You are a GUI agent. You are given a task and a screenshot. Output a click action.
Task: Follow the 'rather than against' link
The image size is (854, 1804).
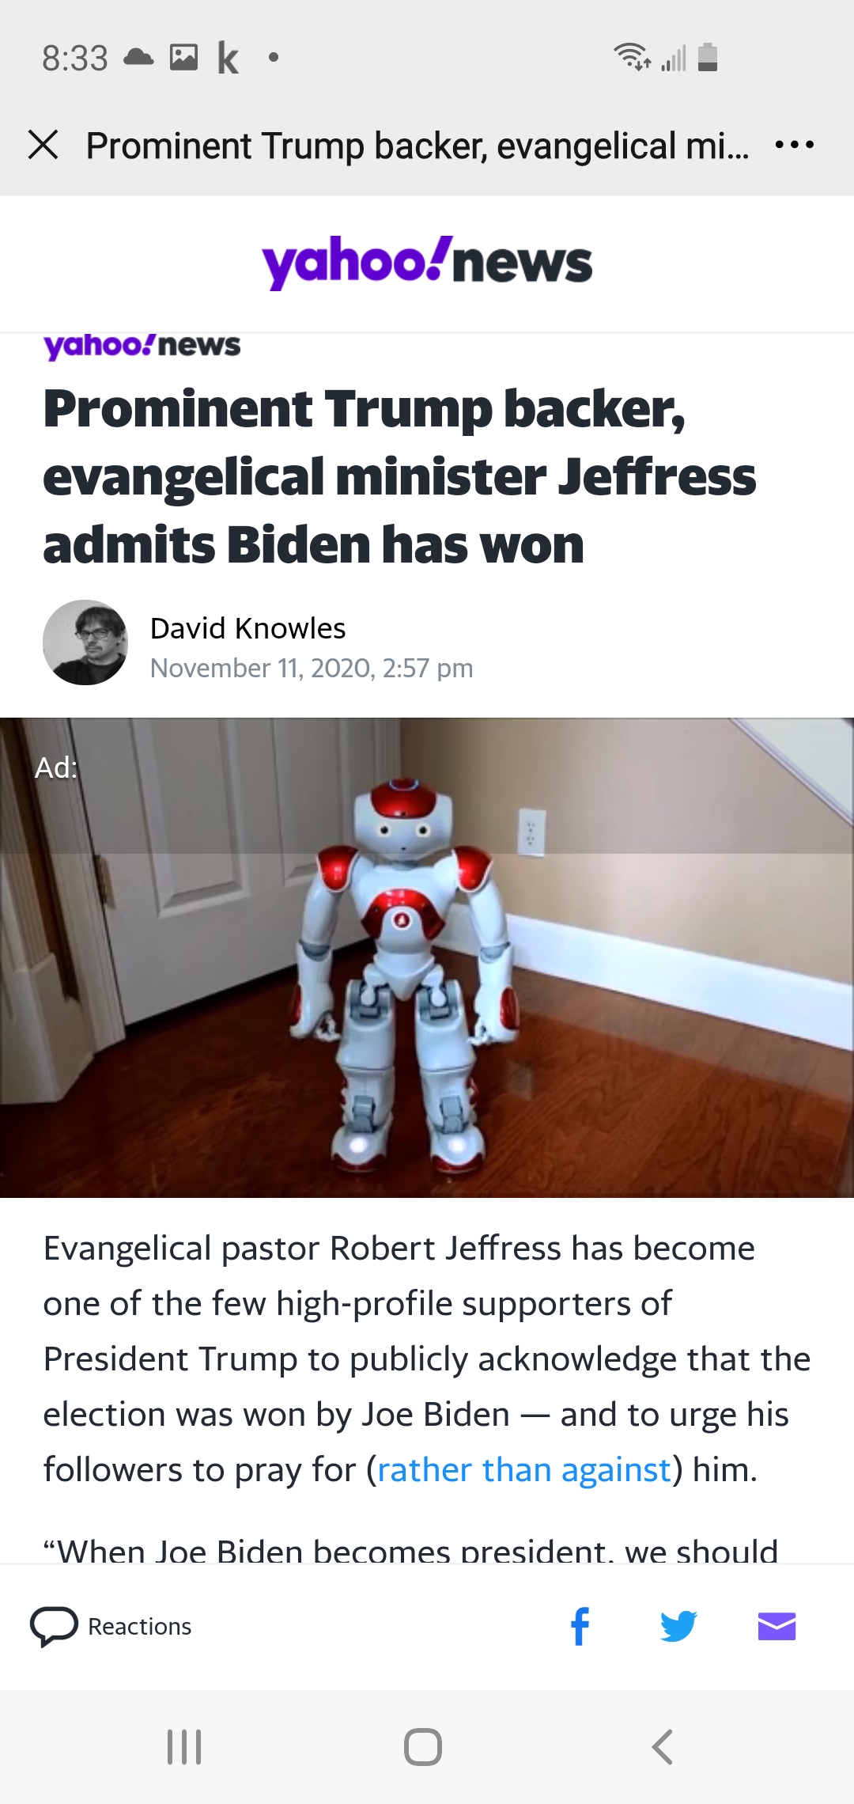524,1469
